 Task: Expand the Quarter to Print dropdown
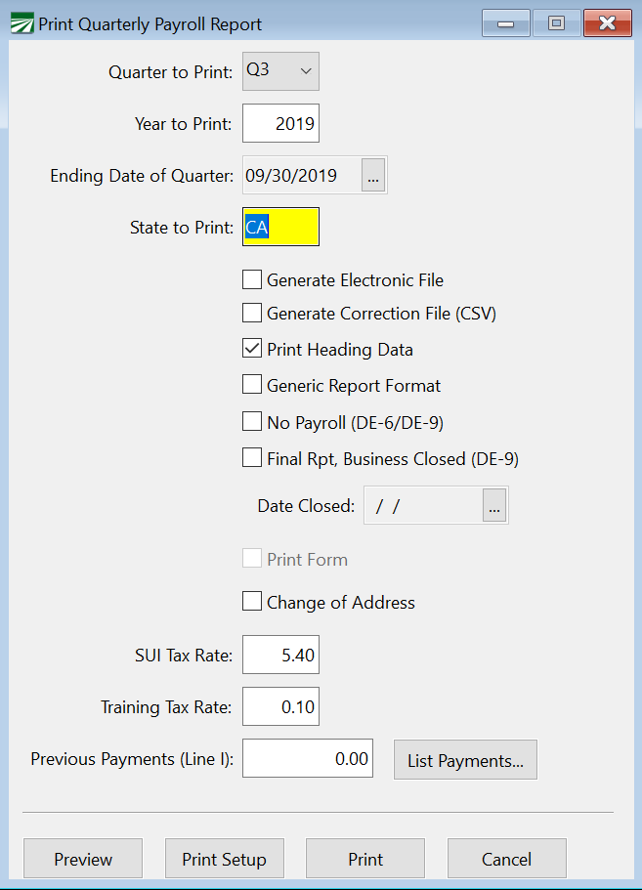[280, 71]
